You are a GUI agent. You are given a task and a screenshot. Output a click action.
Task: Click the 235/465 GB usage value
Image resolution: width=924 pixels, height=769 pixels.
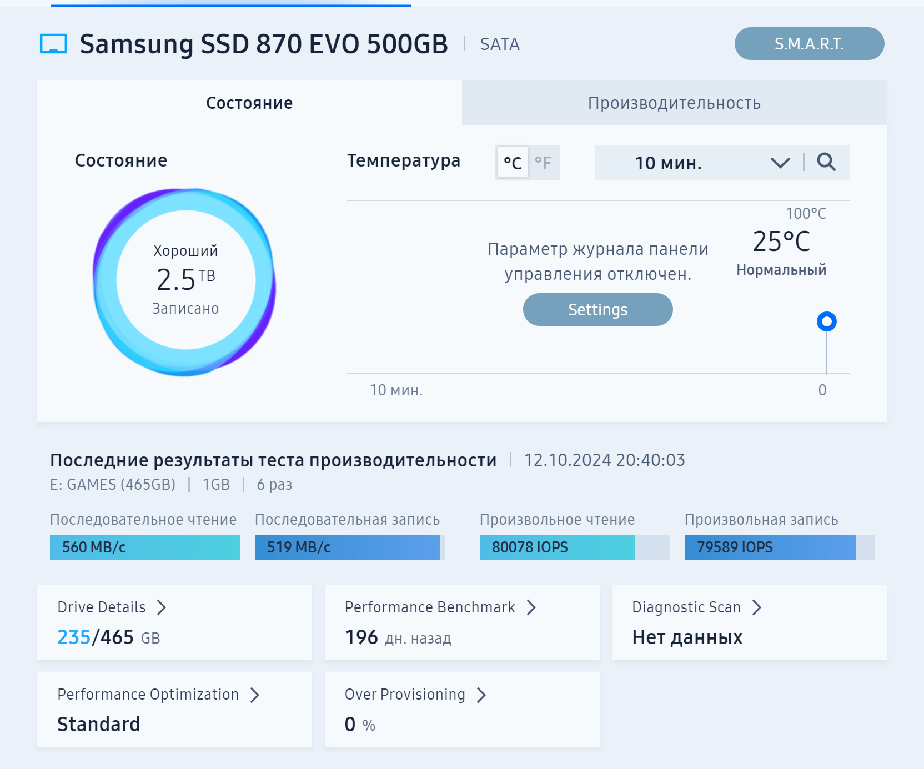pos(109,637)
